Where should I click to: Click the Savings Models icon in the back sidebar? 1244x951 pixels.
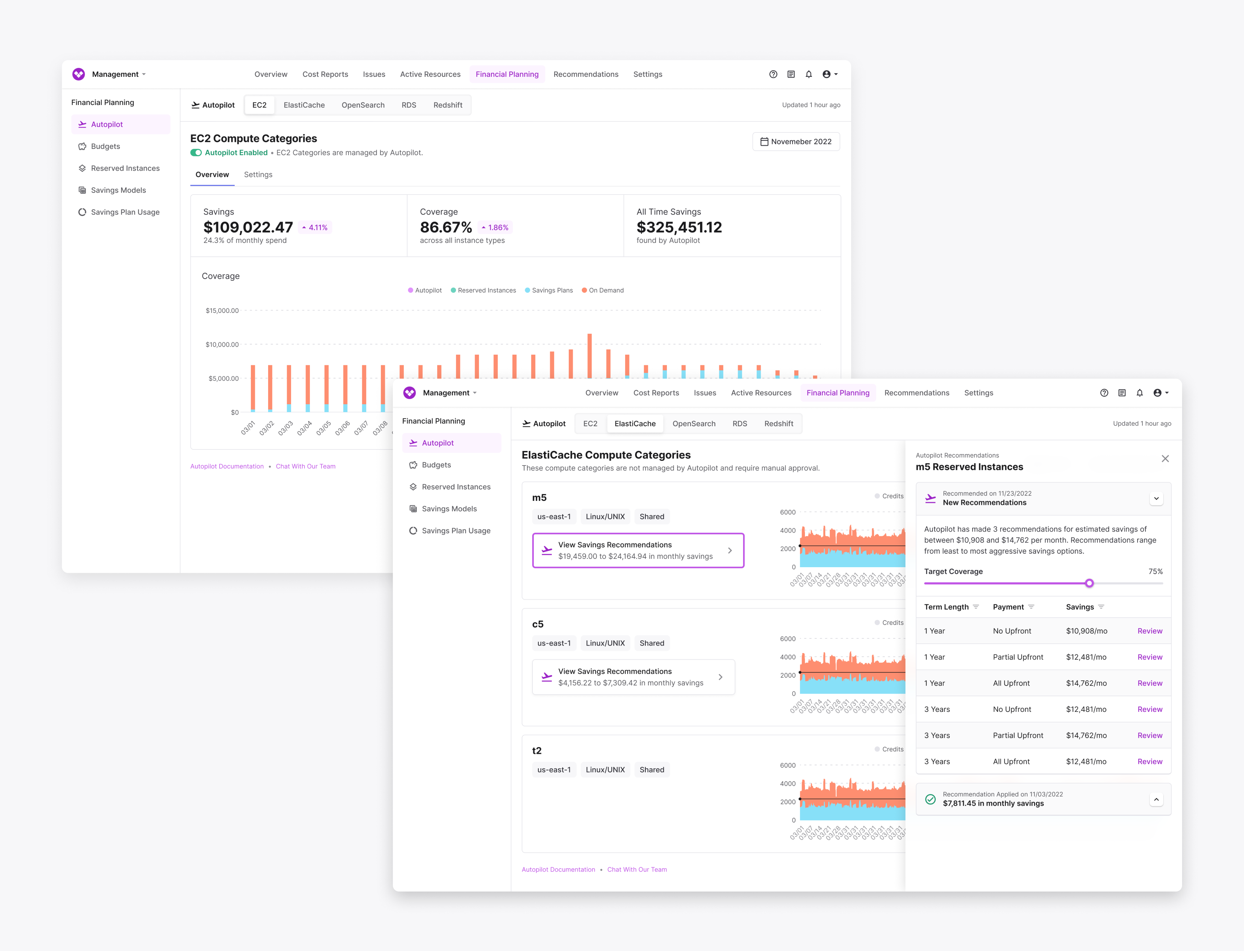(82, 190)
